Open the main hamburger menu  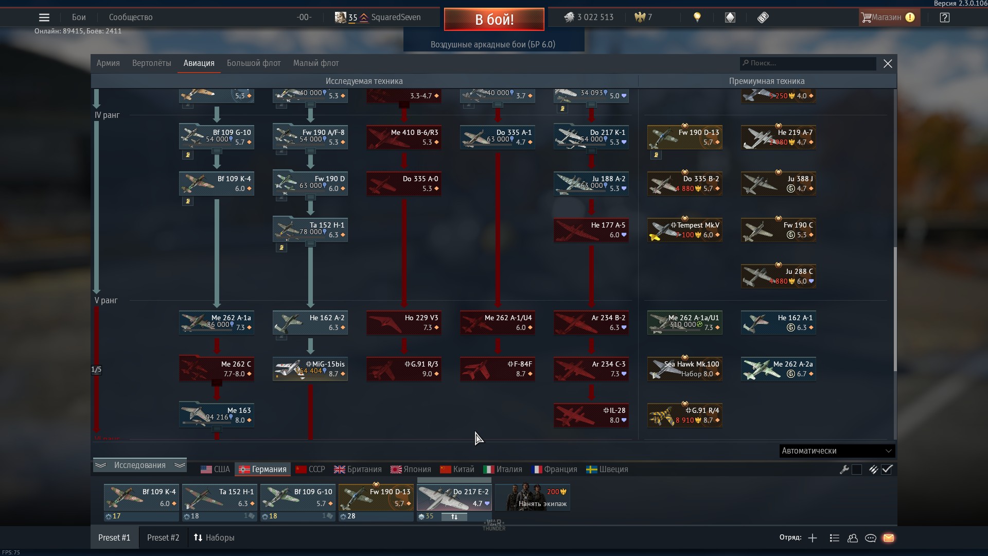[44, 18]
